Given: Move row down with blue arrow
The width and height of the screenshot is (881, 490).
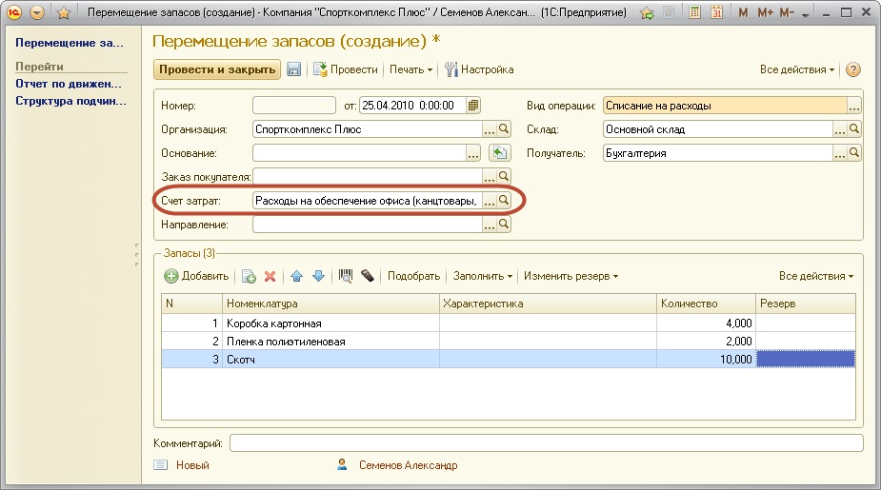Looking at the screenshot, I should point(318,276).
